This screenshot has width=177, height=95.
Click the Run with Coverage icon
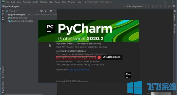[156, 6]
